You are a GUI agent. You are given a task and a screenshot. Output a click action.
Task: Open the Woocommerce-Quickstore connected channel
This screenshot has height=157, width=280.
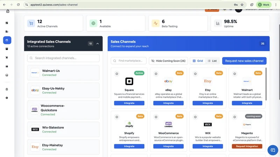coord(63,110)
